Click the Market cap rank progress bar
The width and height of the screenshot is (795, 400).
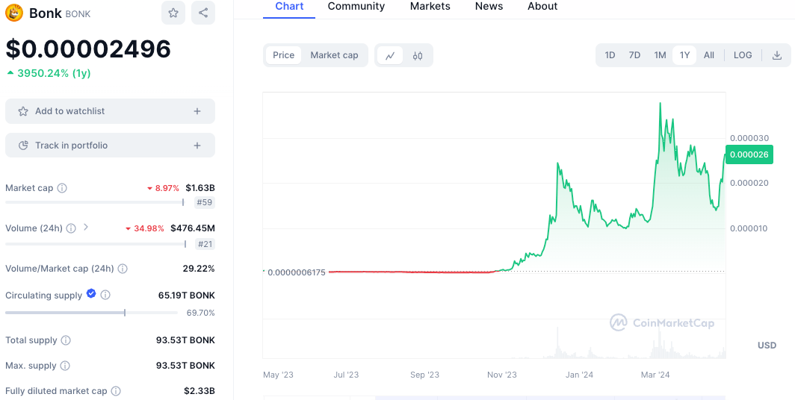(94, 202)
